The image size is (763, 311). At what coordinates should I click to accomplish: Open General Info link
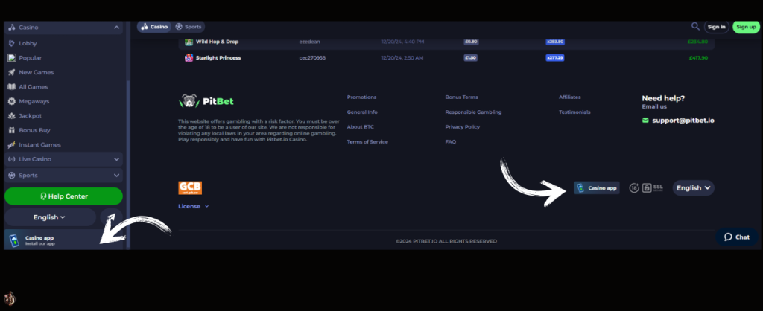pyautogui.click(x=362, y=112)
